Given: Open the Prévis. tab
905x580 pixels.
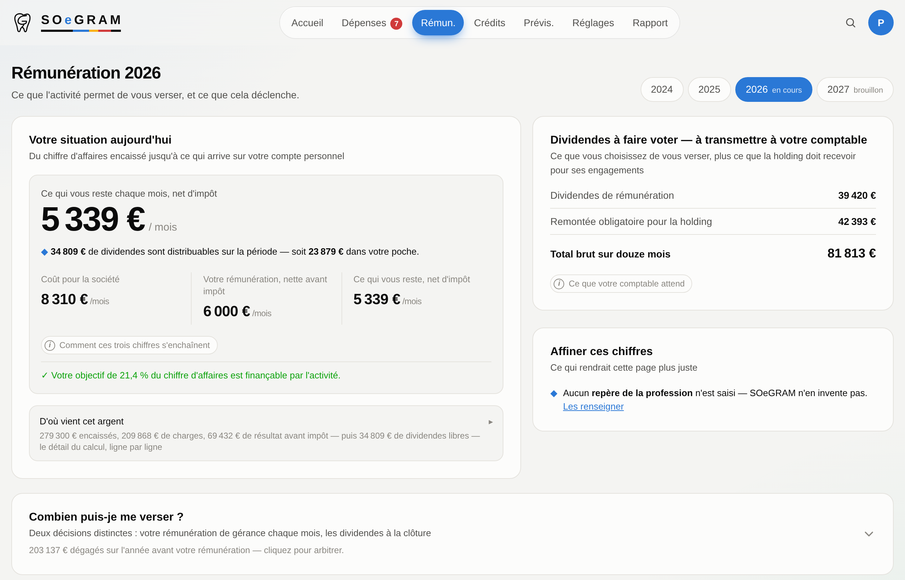Looking at the screenshot, I should [538, 23].
